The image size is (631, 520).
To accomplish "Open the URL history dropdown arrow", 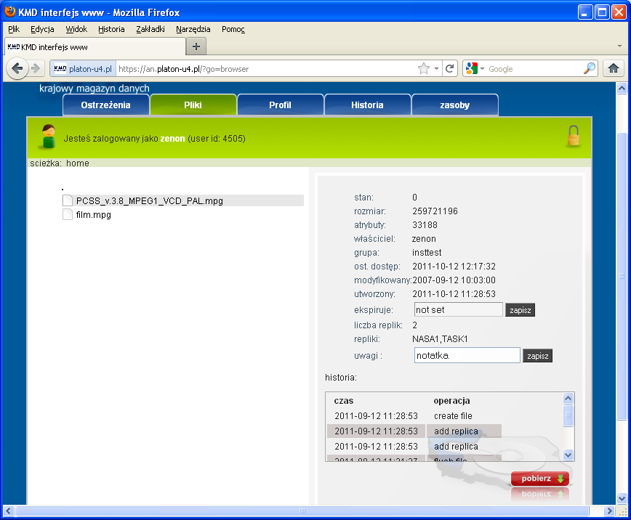I will (436, 69).
